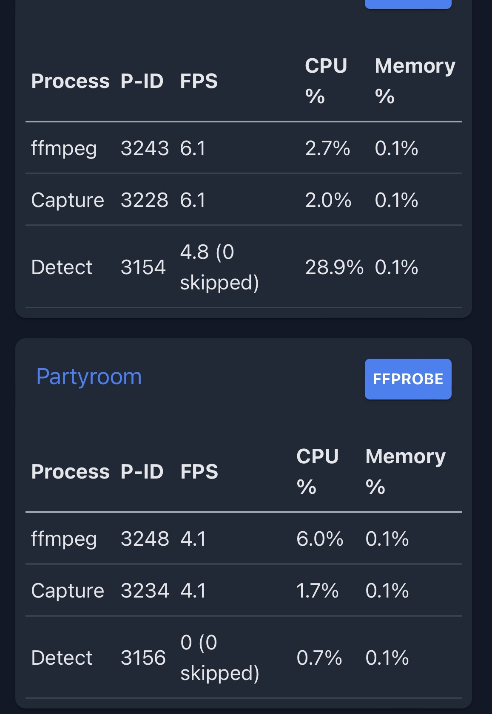Click the FFPROBE button for Partyroom
Image resolution: width=492 pixels, height=714 pixels.
(408, 378)
